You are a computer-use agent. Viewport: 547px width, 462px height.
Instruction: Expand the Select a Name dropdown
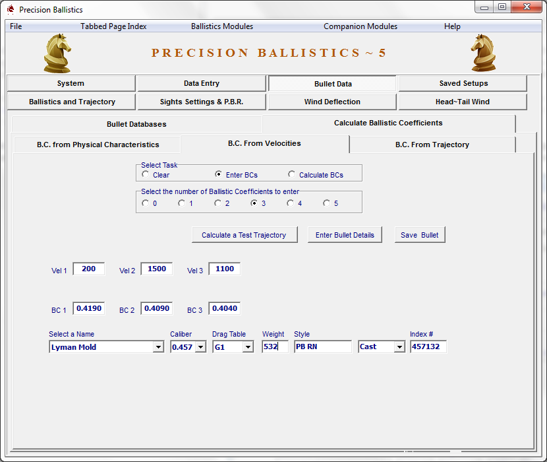[158, 347]
